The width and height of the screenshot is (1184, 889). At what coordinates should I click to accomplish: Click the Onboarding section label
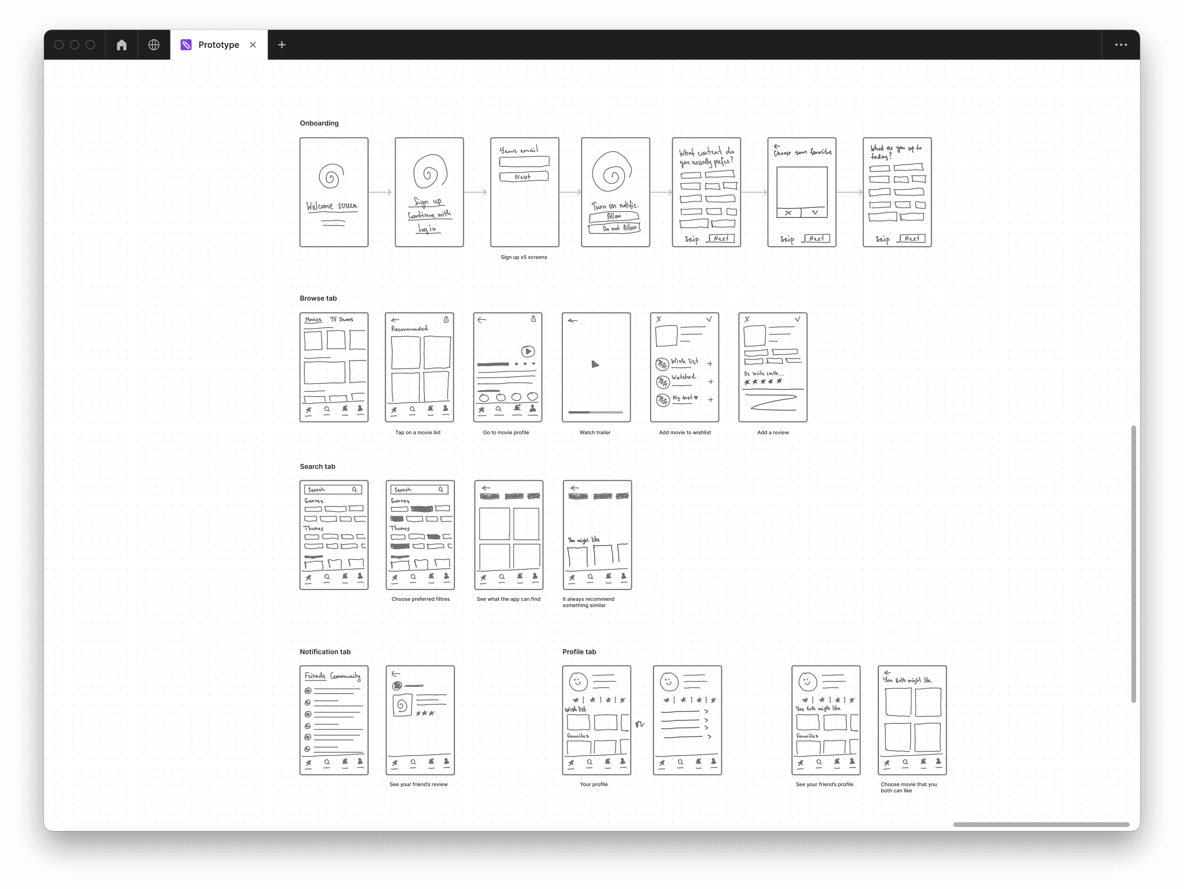pos(319,123)
